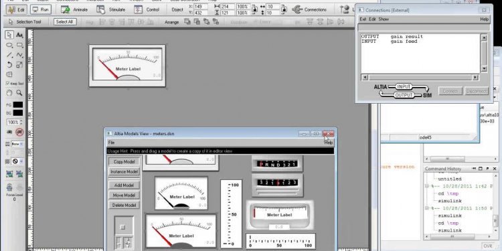Select the line drawing tool

tap(9, 55)
